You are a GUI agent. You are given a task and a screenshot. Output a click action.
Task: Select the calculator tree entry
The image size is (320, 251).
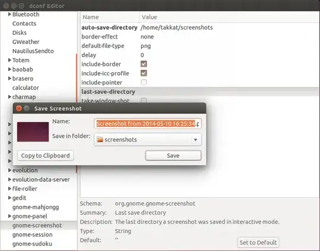coord(25,88)
